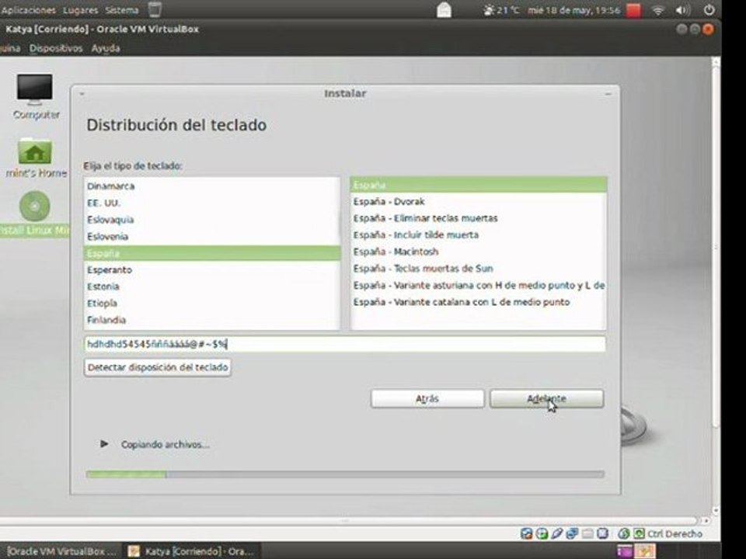Select España - Variante asturiana layout

click(x=479, y=285)
